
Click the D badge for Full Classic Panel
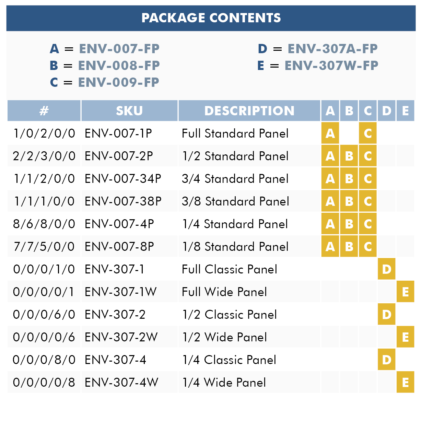pos(387,269)
